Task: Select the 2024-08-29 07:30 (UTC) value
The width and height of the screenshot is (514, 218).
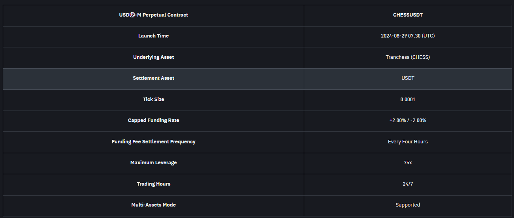Action: (408, 36)
